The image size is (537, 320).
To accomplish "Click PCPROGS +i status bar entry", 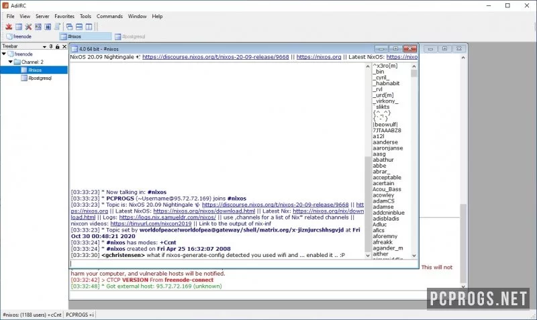I will (x=79, y=315).
